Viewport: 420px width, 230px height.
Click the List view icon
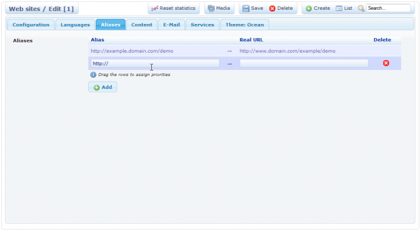339,9
